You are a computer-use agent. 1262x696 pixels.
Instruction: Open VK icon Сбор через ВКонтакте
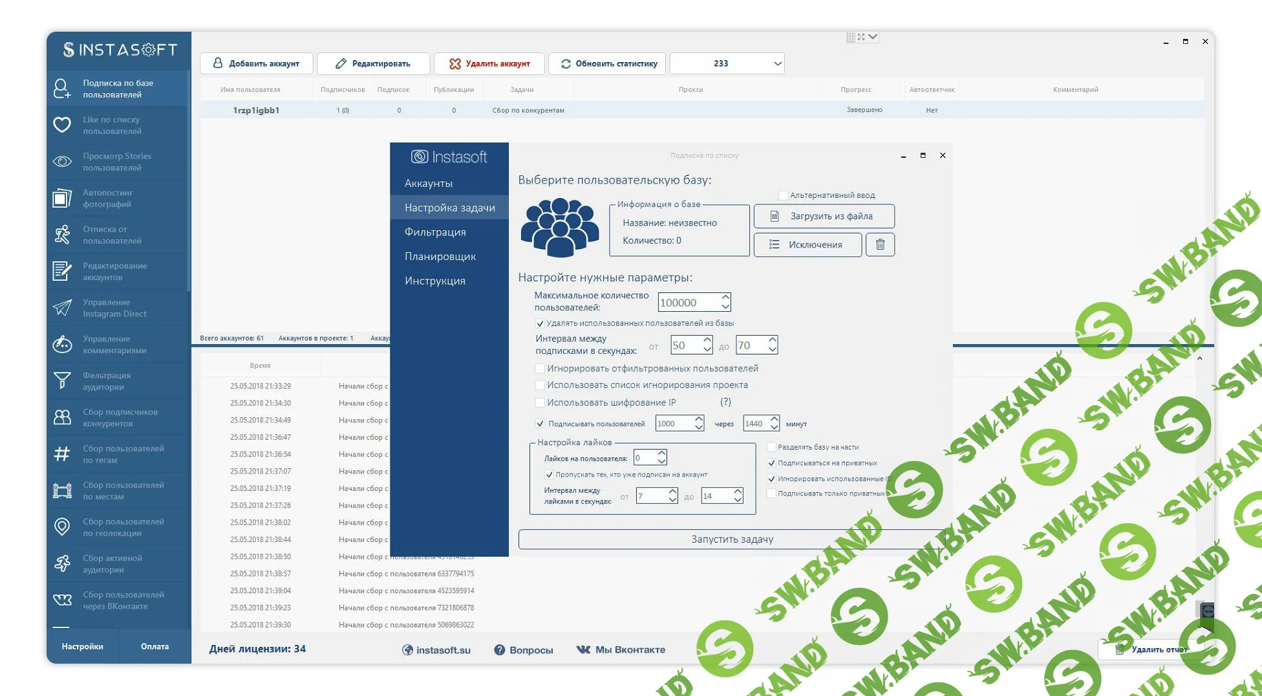point(62,600)
